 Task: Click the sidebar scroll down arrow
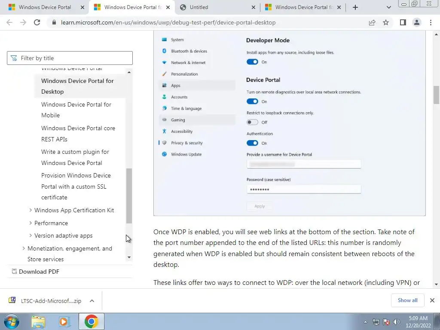coord(129,257)
